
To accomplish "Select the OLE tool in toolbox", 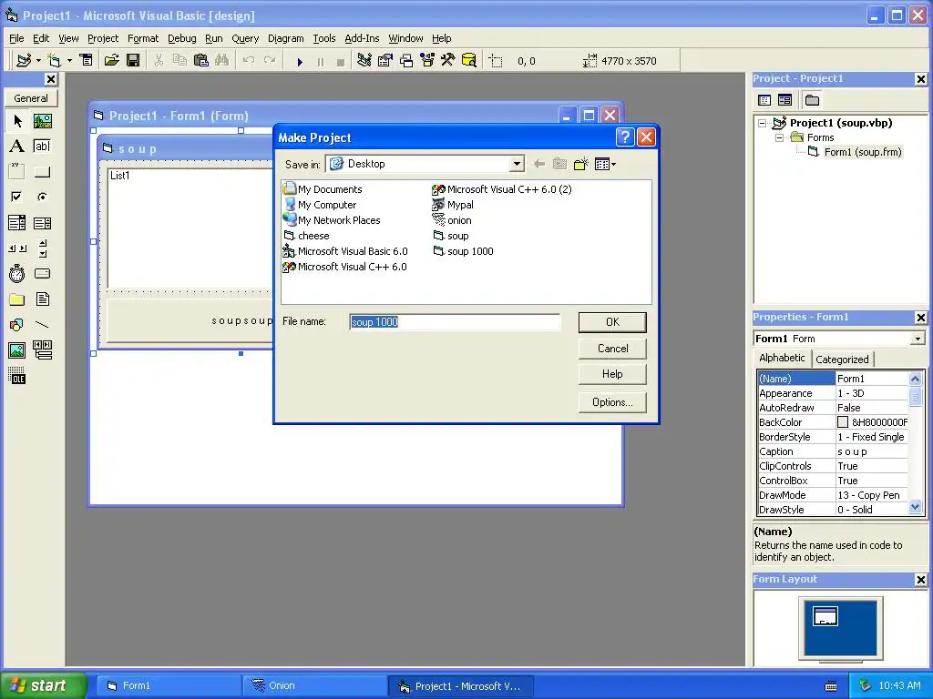I will click(17, 376).
